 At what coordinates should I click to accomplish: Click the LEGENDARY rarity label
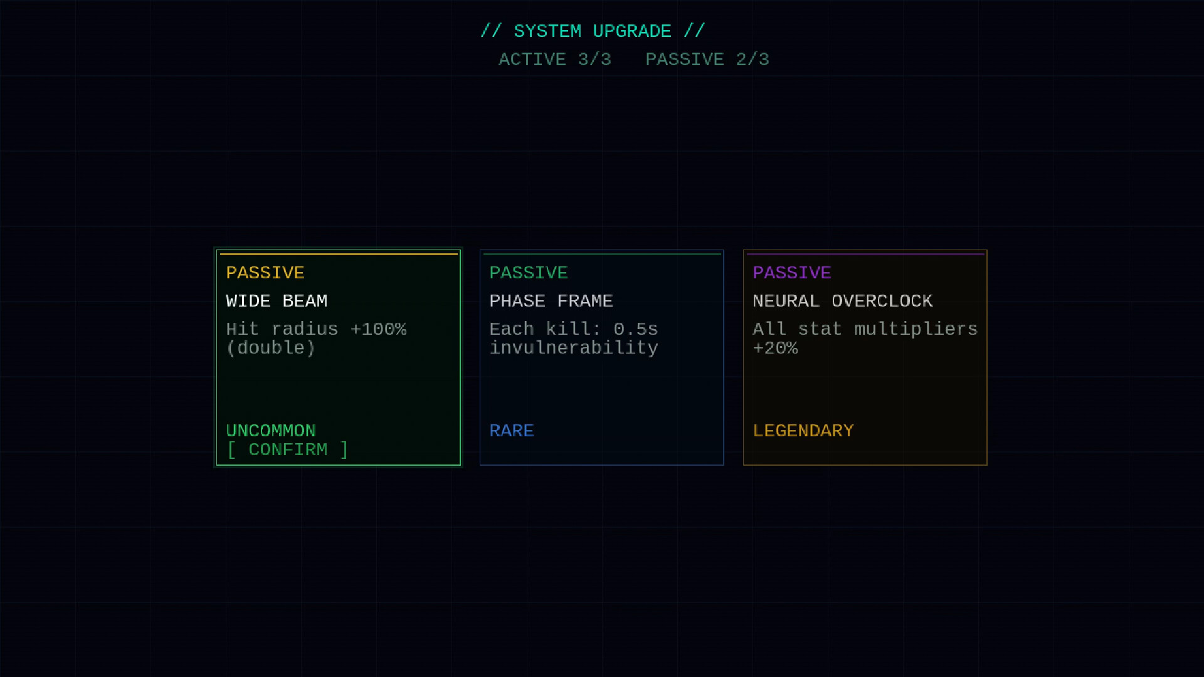tap(803, 431)
